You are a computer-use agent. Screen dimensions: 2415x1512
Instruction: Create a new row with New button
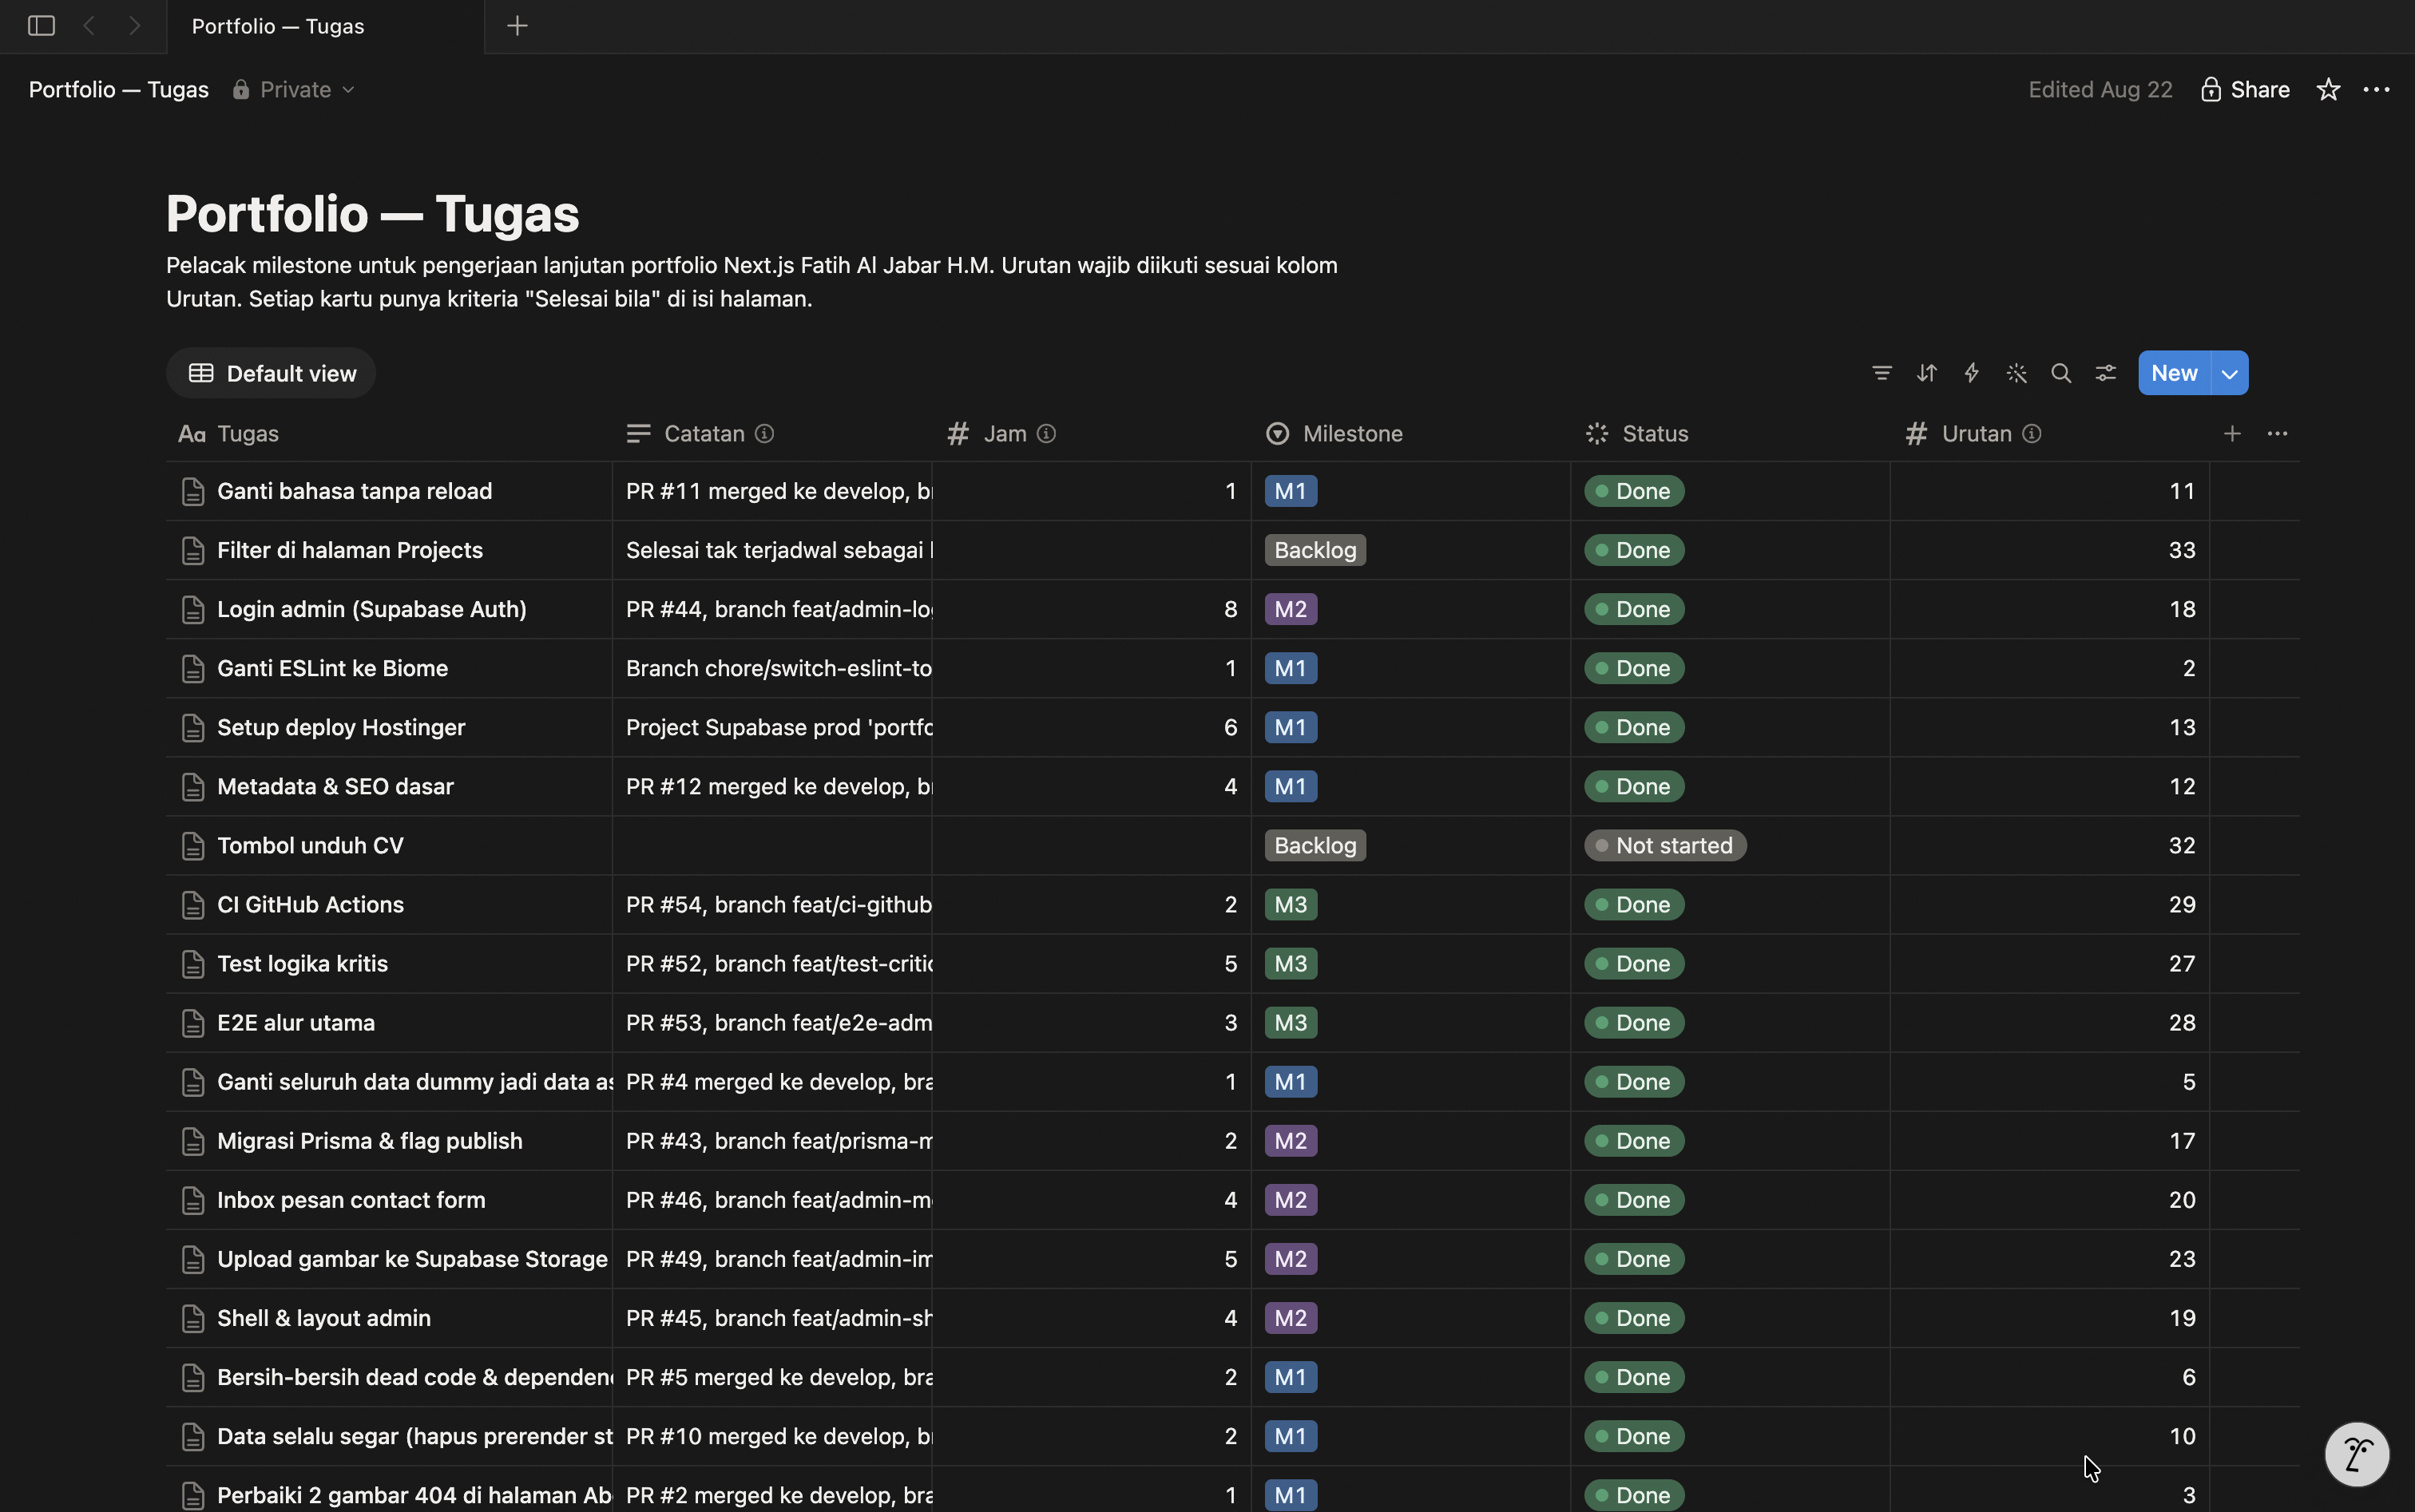(x=2174, y=373)
